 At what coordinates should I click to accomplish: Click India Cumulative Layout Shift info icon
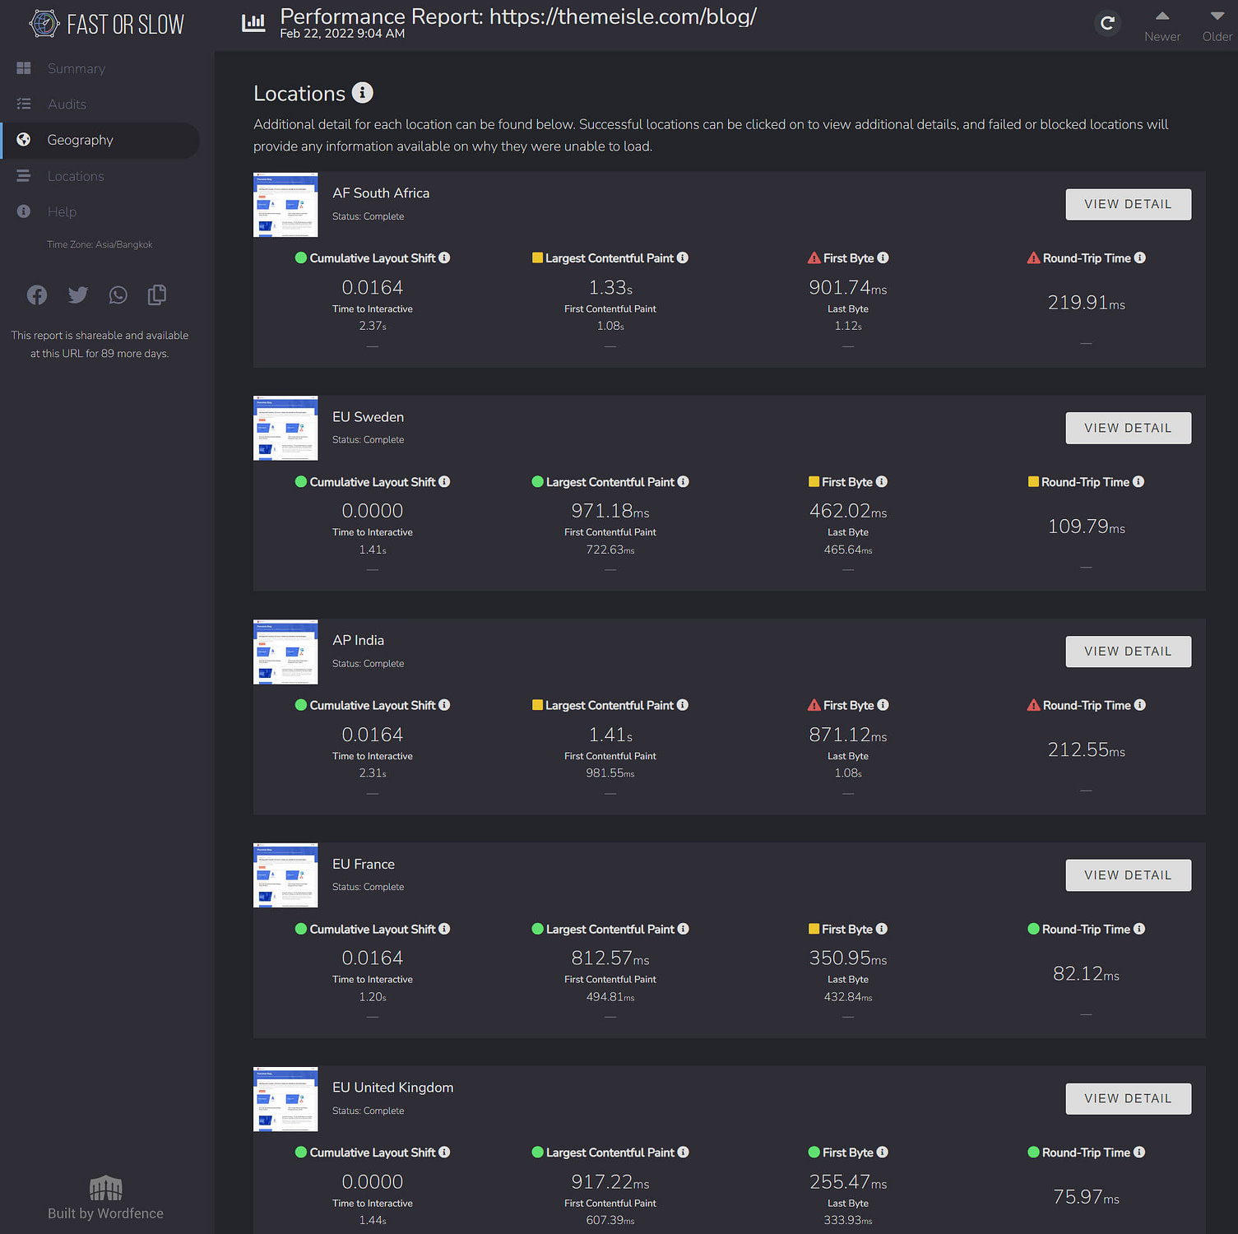[444, 705]
